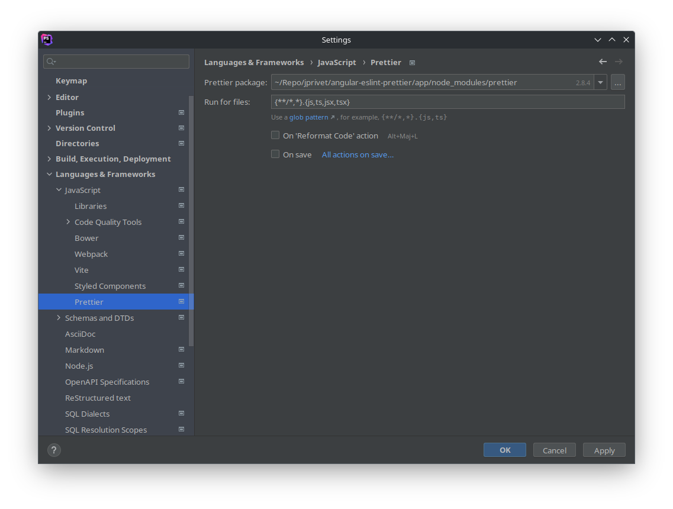Click the PhpStorm logo in title bar

47,40
